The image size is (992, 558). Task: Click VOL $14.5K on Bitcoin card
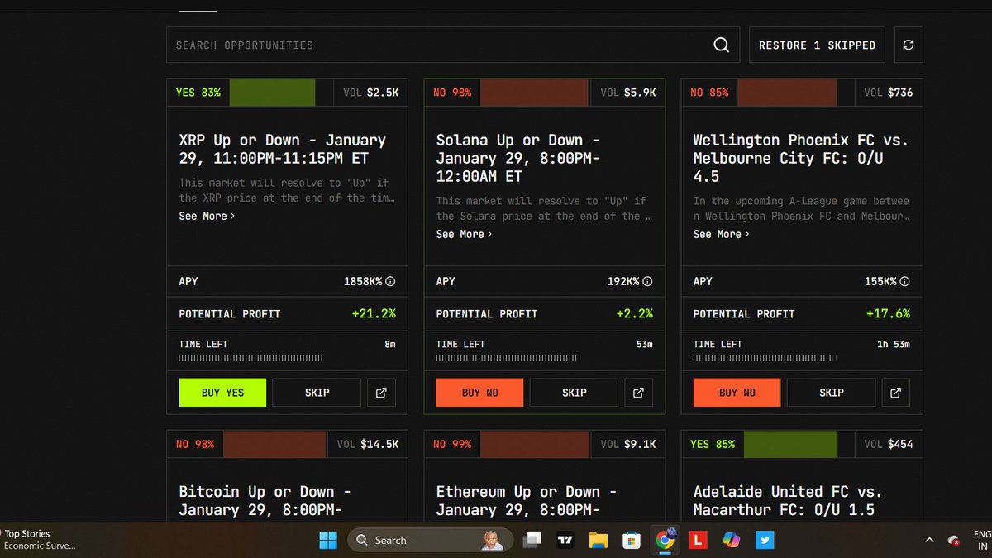point(368,444)
